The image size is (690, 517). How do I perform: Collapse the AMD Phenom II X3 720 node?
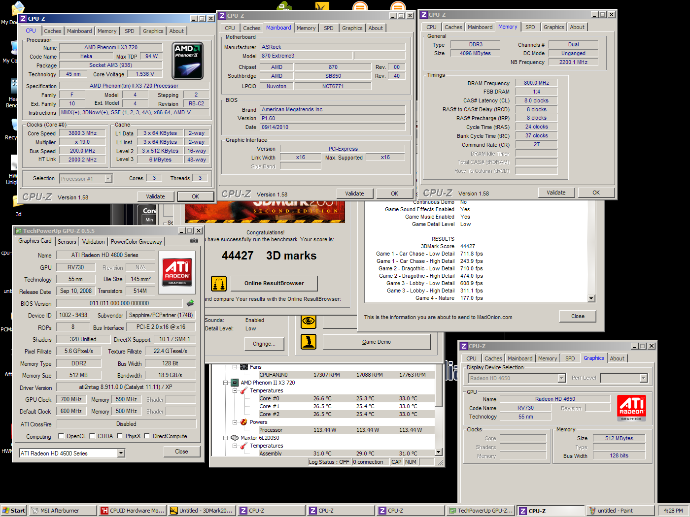click(x=226, y=383)
